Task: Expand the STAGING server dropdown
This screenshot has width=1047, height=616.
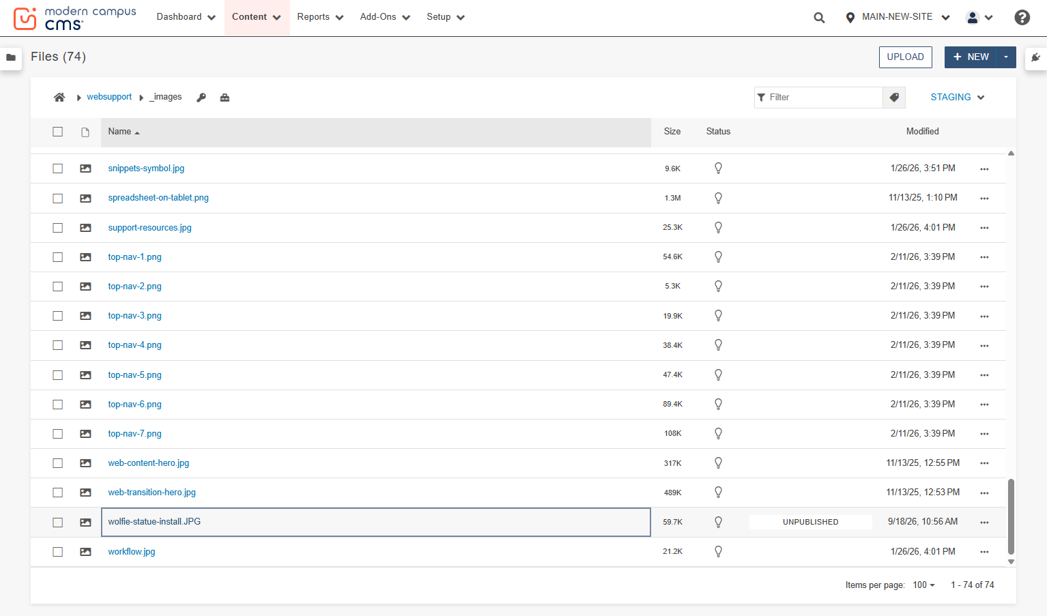Action: pos(958,98)
